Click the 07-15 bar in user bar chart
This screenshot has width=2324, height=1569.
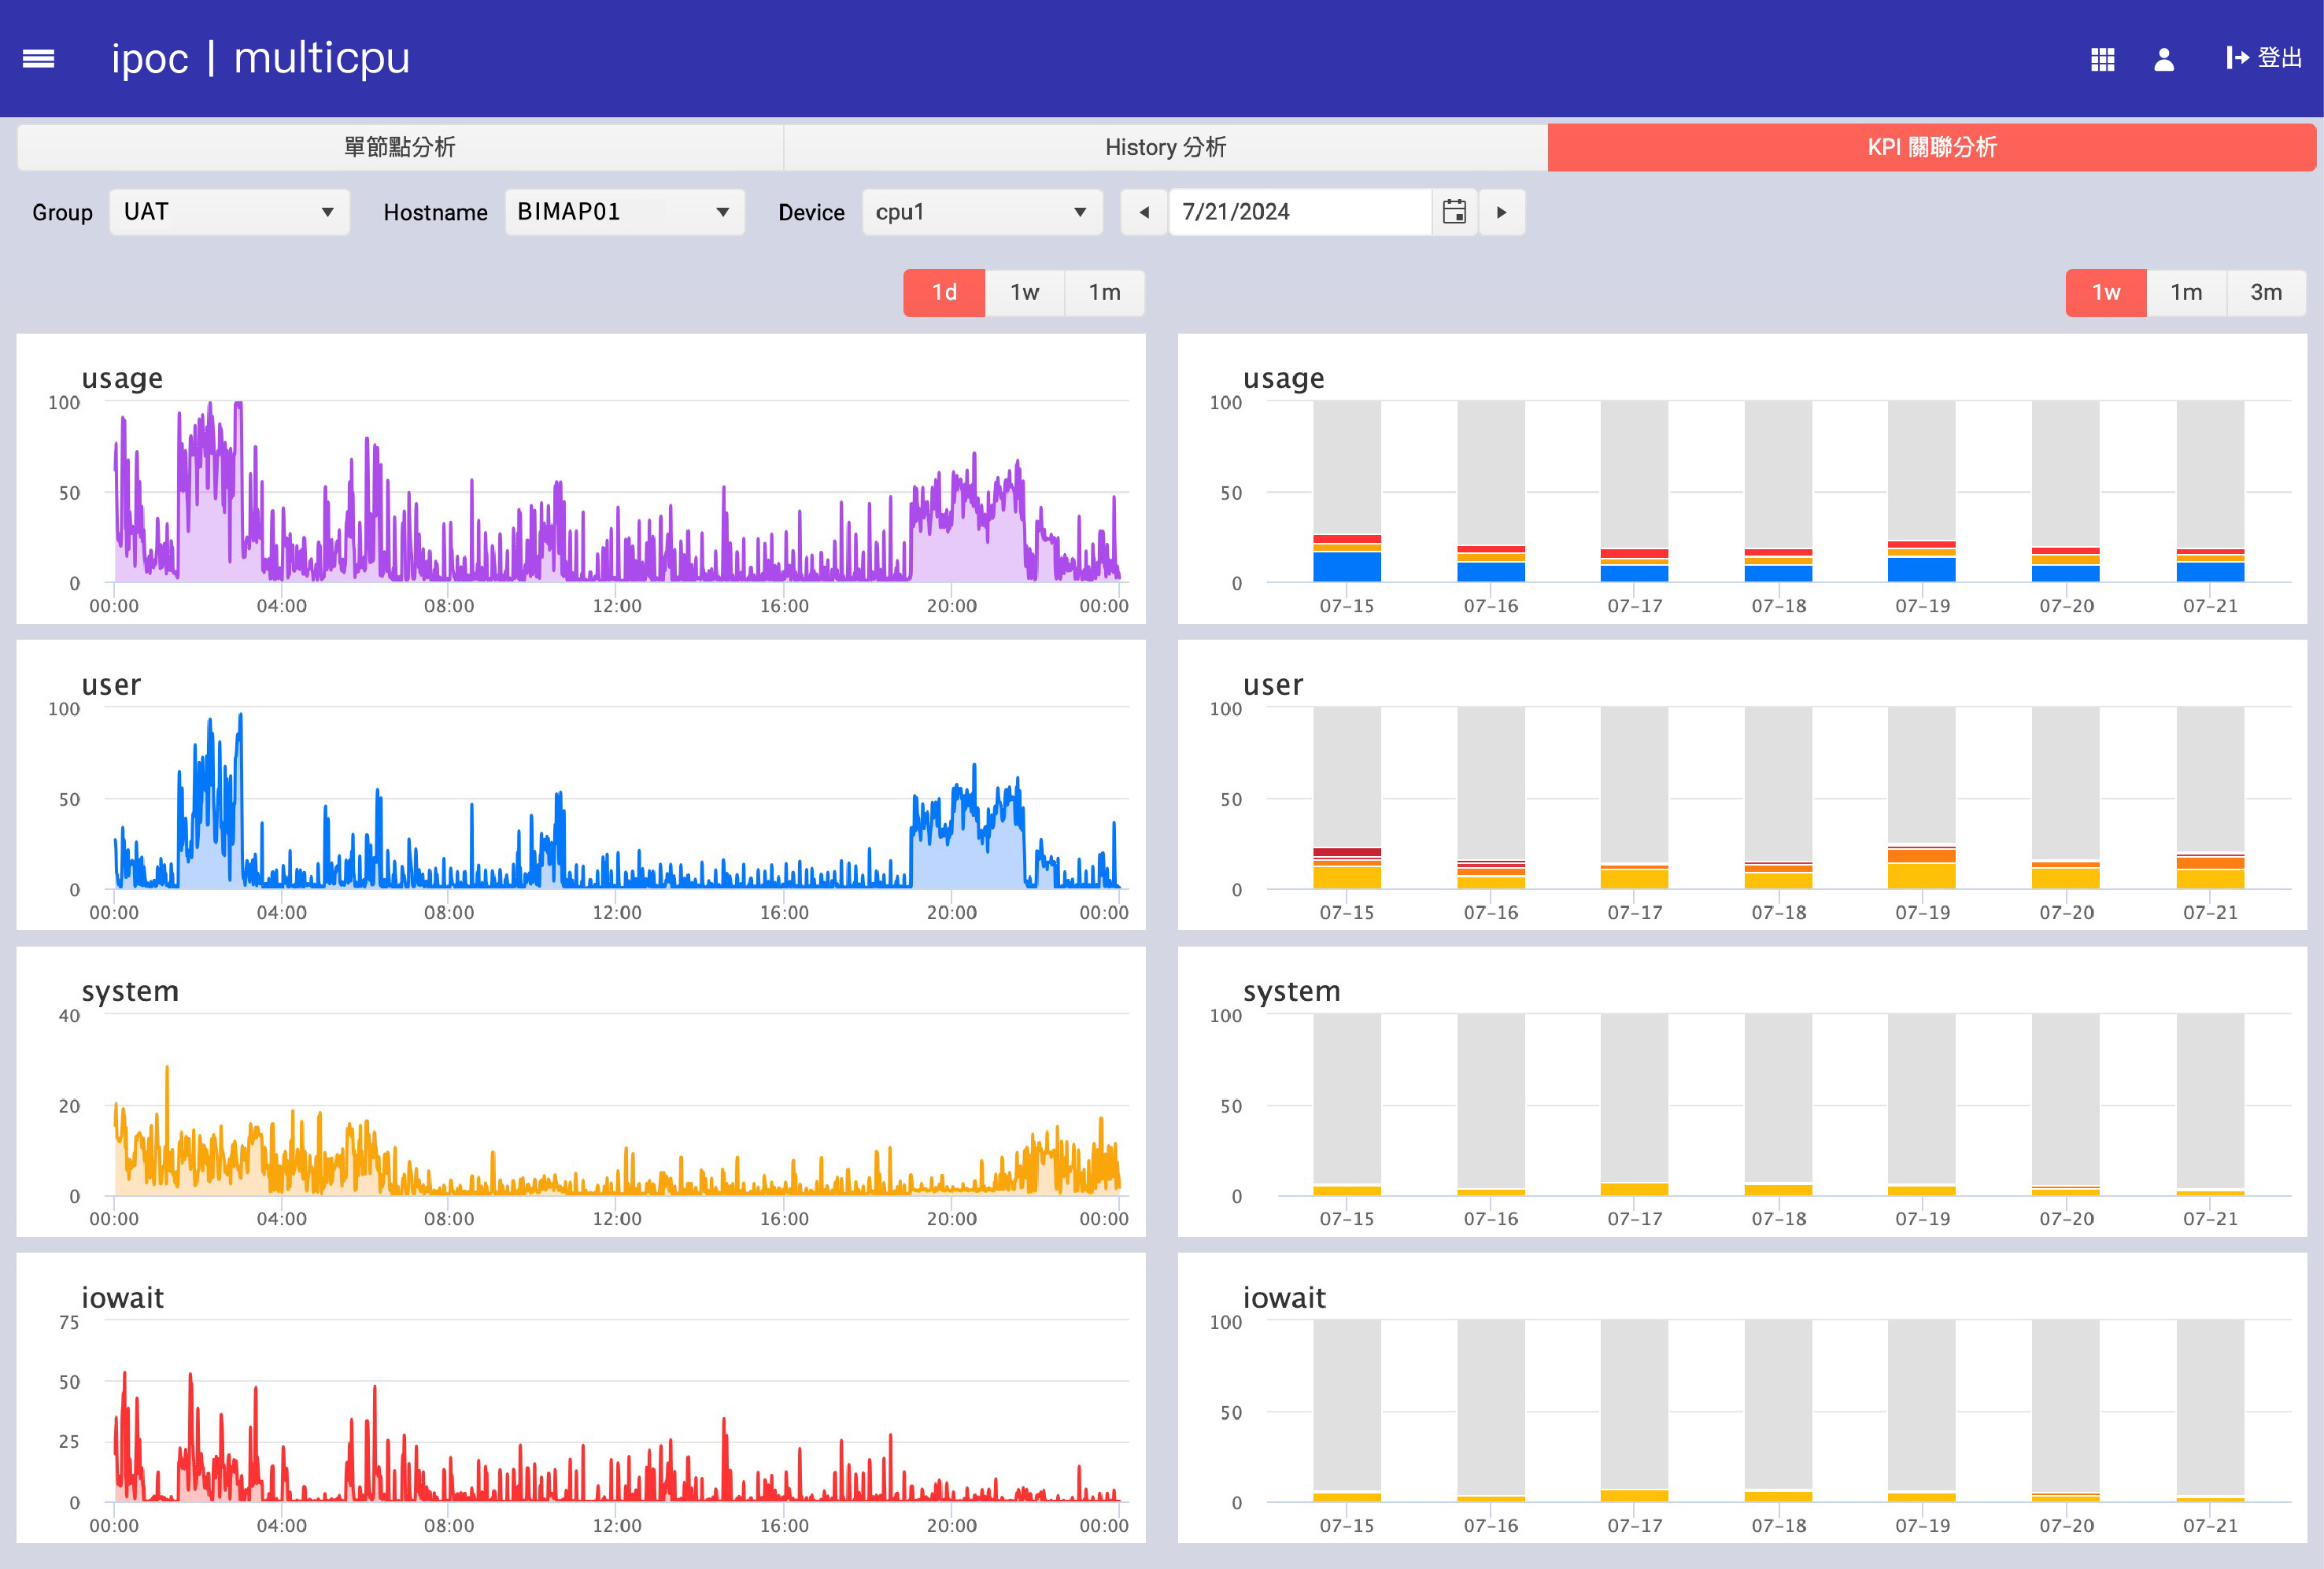tap(1347, 798)
